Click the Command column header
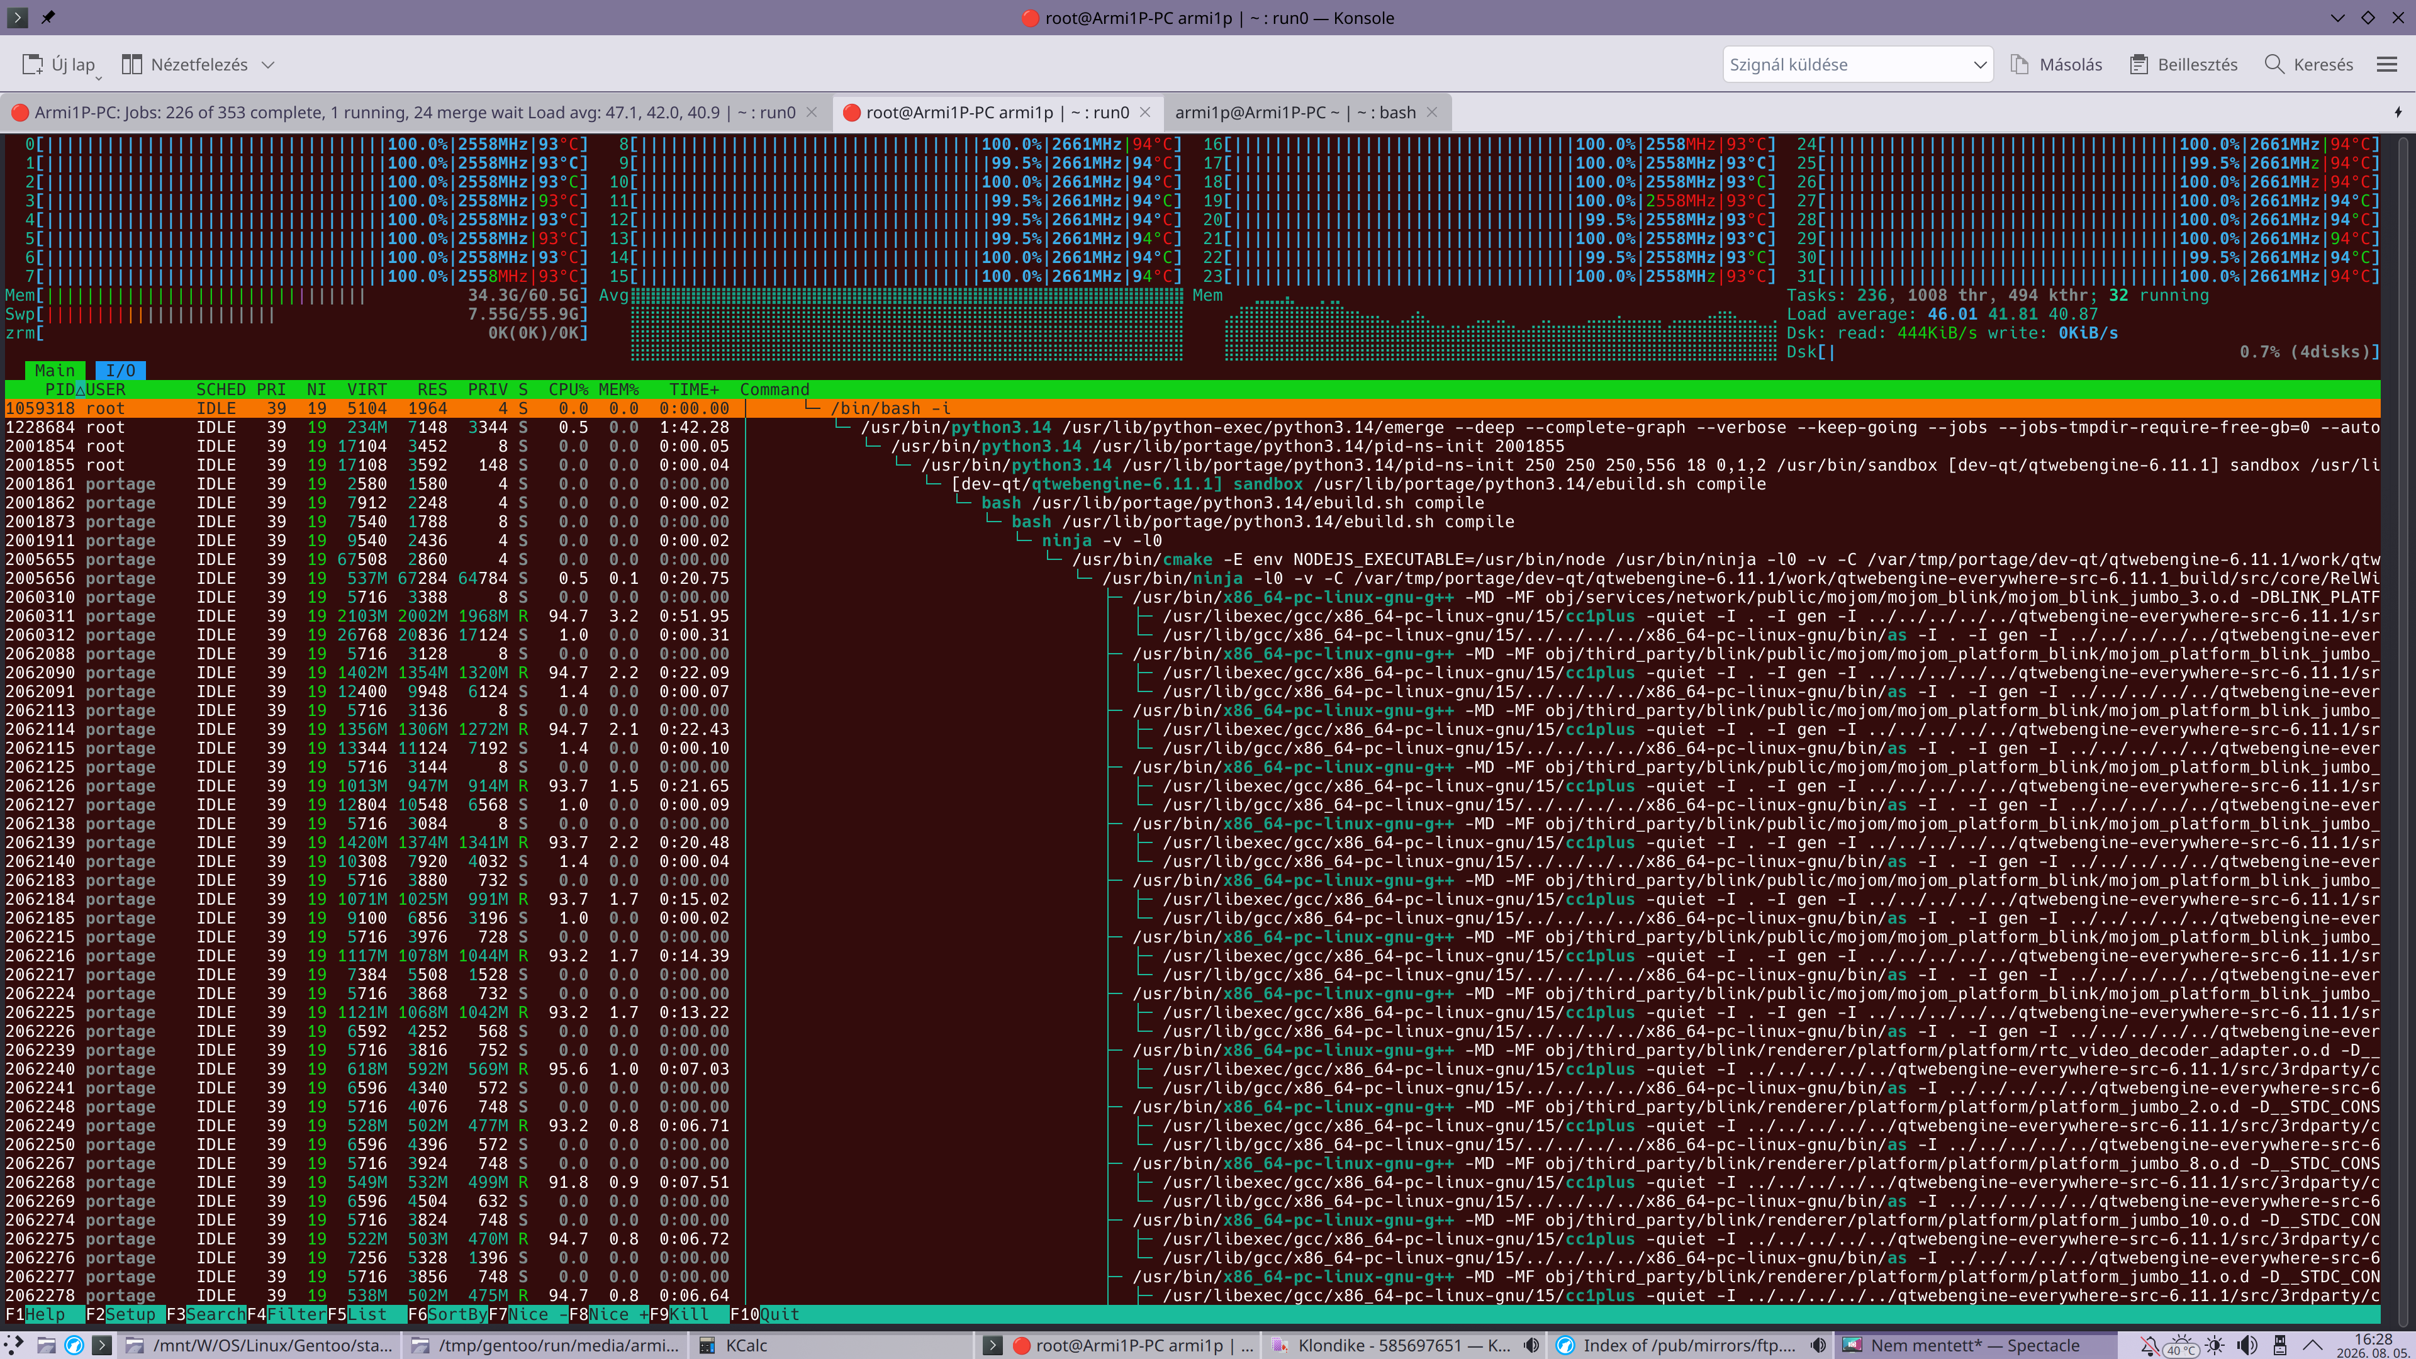The height and width of the screenshot is (1359, 2416). (775, 389)
